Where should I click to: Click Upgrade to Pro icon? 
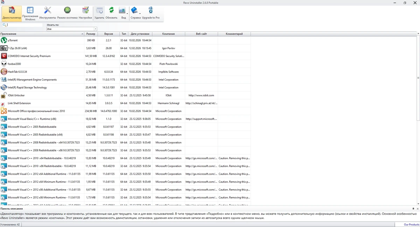[150, 10]
